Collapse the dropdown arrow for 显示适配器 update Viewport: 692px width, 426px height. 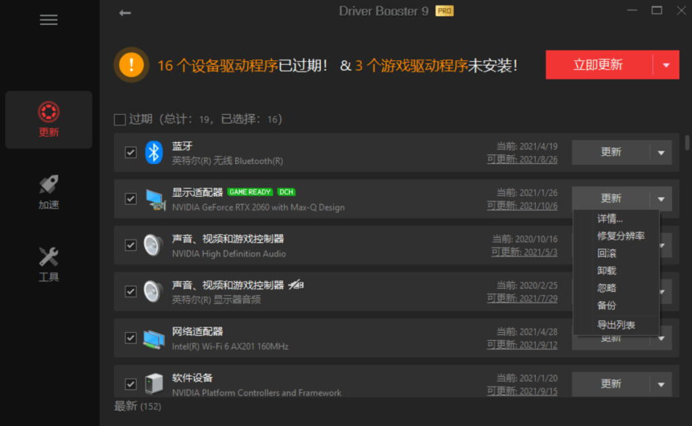click(661, 199)
